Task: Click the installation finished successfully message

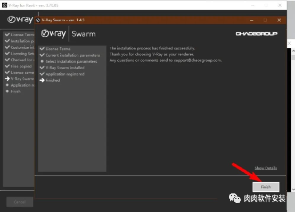Action: click(x=152, y=48)
